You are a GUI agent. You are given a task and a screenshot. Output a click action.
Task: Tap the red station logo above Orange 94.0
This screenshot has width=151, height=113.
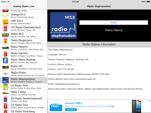click(x=5, y=11)
